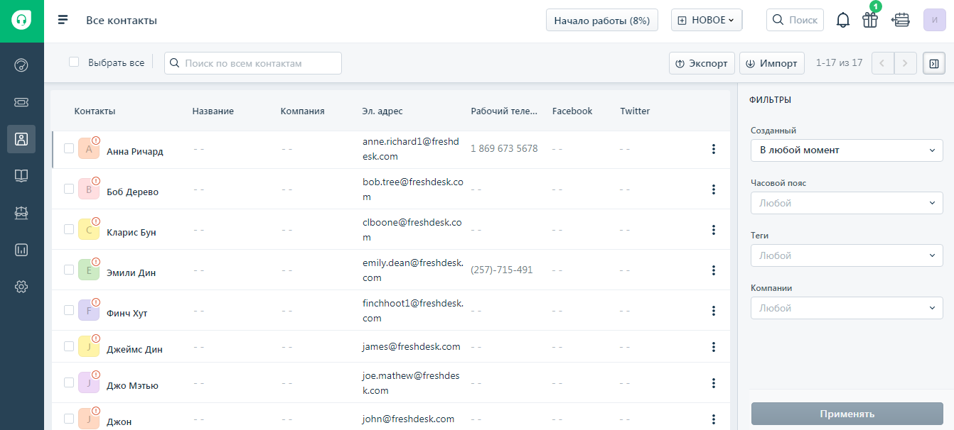Open the notifications bell
Image resolution: width=954 pixels, height=430 pixels.
click(x=843, y=20)
